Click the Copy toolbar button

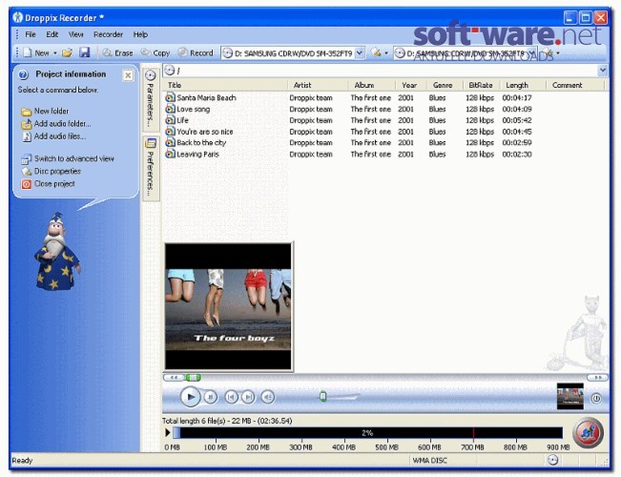(155, 52)
